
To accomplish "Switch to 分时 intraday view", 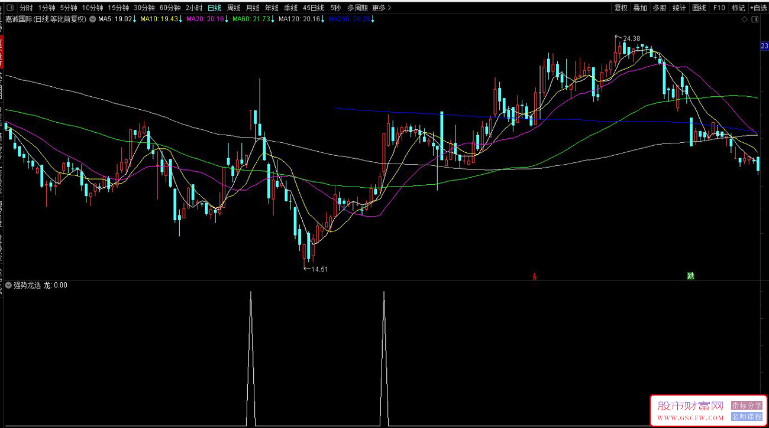I will coord(26,8).
